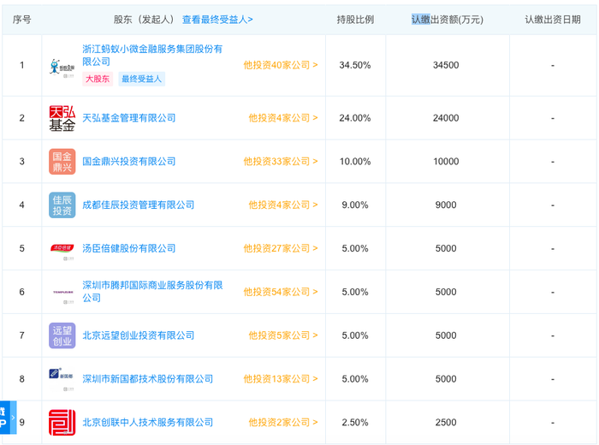Click the 北京创联中人 red logo

click(62, 423)
